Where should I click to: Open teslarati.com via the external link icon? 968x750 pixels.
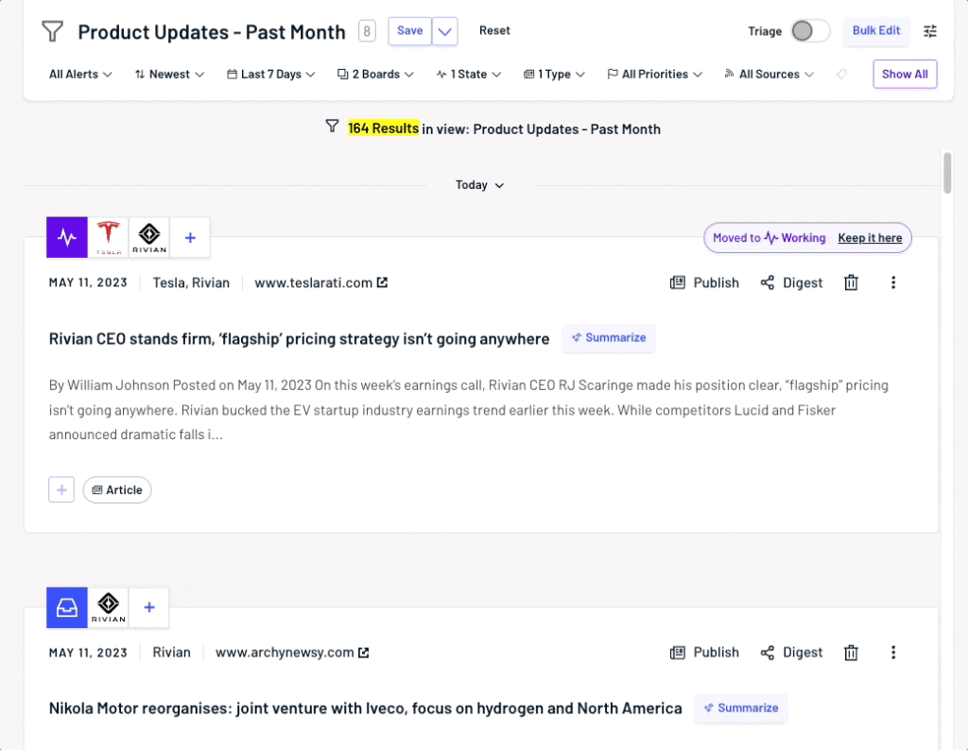point(382,281)
